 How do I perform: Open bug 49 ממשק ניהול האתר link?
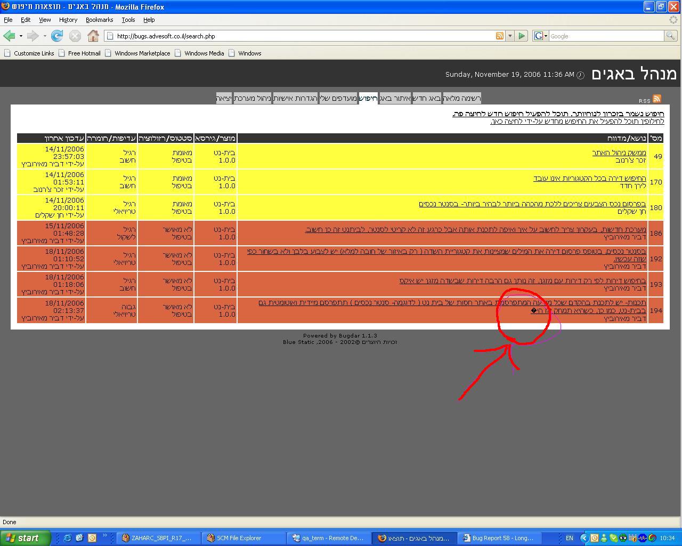pos(619,152)
